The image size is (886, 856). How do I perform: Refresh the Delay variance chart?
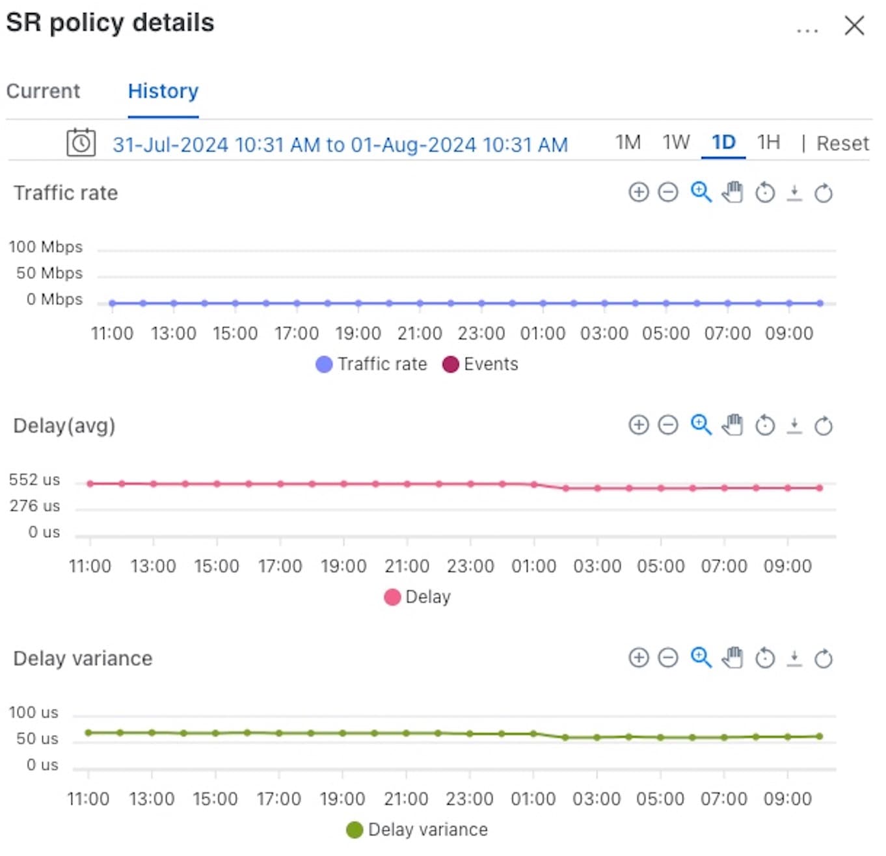(x=824, y=658)
